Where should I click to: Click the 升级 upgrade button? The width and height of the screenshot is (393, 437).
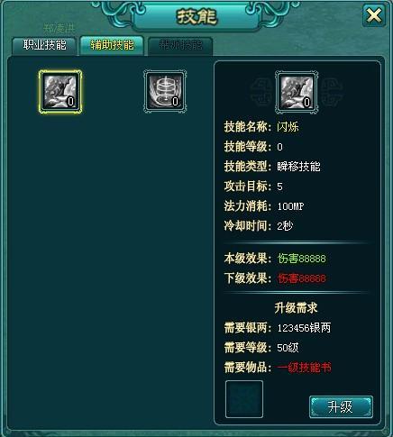[x=341, y=407]
